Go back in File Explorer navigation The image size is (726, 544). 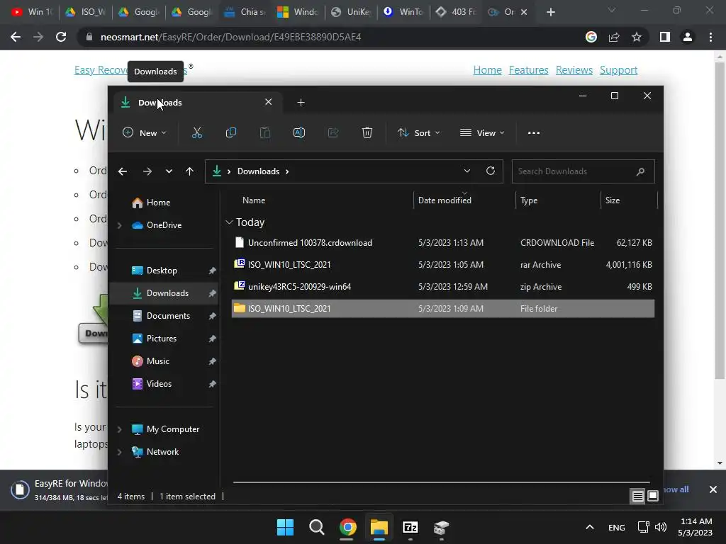pos(122,171)
